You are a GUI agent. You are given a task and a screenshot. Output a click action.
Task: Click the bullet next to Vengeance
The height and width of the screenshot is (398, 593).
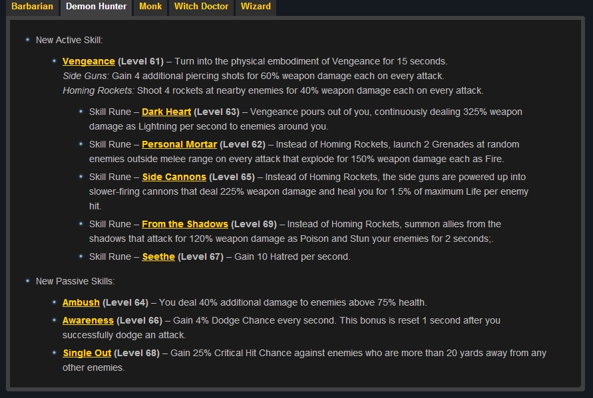(x=54, y=61)
